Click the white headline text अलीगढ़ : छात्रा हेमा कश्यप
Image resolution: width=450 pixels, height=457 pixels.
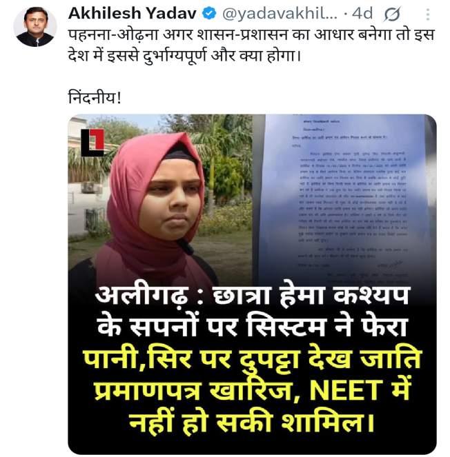253,296
